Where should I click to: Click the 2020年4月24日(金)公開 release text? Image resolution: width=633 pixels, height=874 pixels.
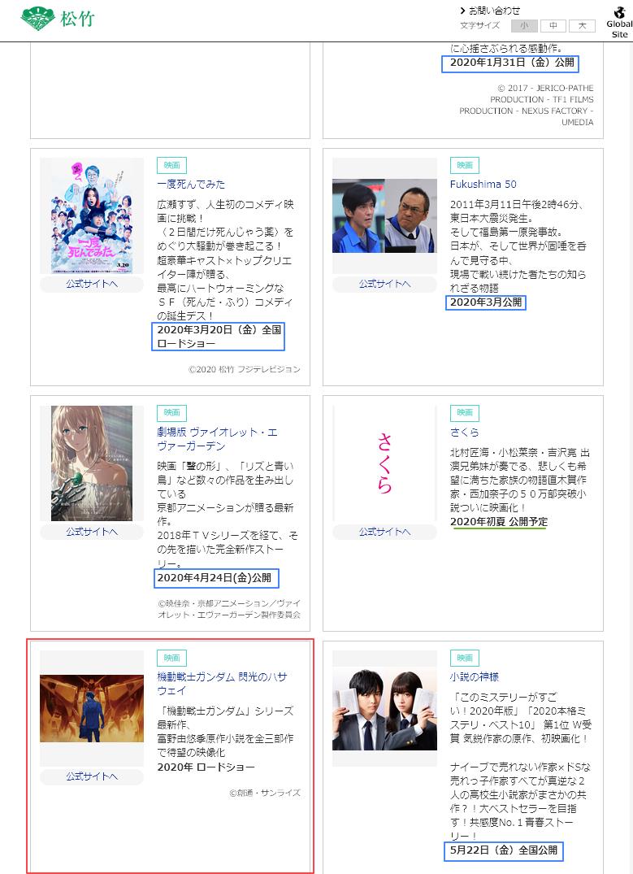(x=215, y=578)
